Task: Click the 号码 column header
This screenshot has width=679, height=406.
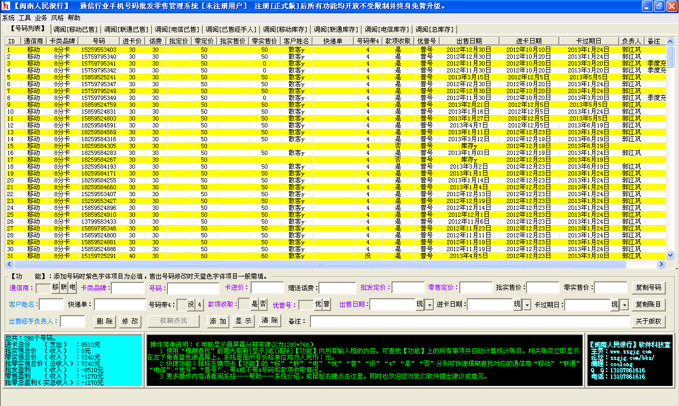Action: tap(99, 41)
